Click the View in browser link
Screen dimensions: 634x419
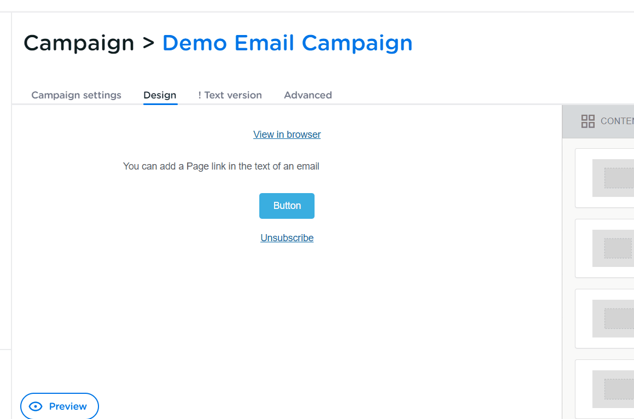(287, 135)
